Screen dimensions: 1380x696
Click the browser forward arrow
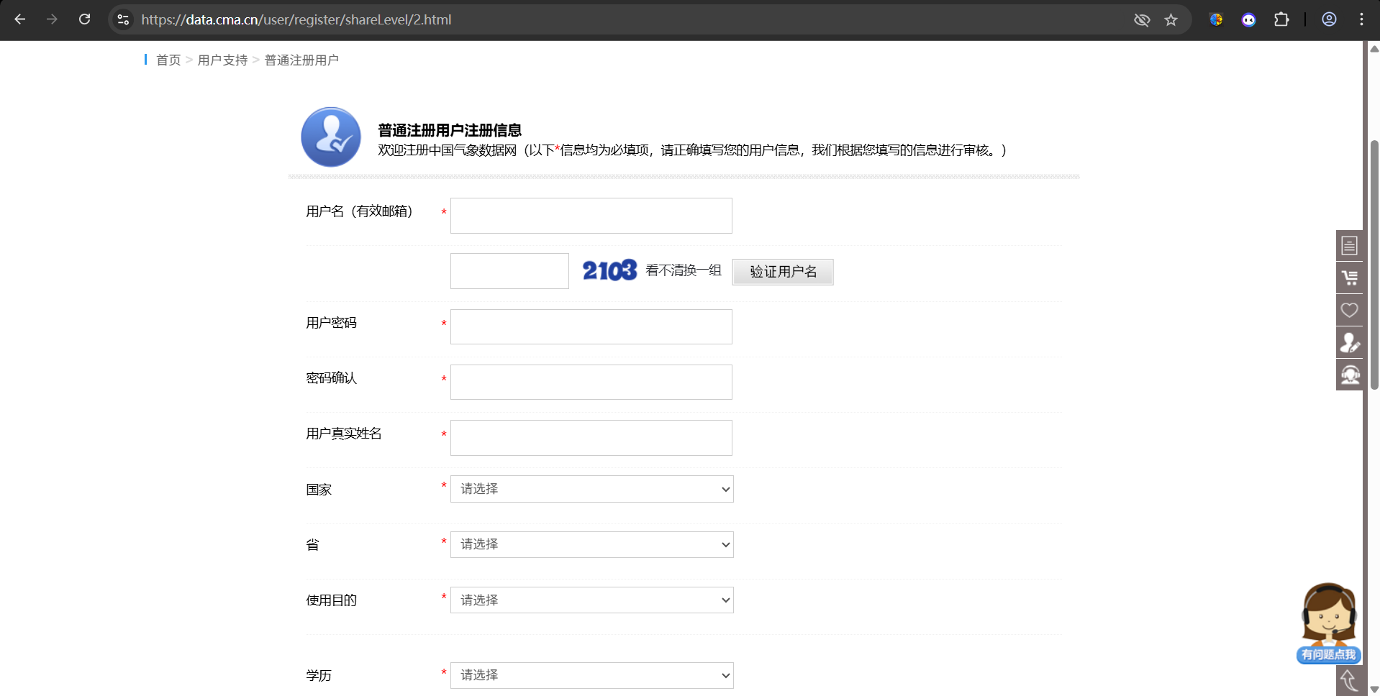click(52, 19)
